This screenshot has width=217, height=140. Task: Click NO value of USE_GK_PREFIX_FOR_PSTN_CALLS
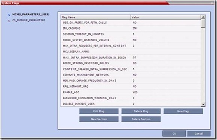pos(135,22)
